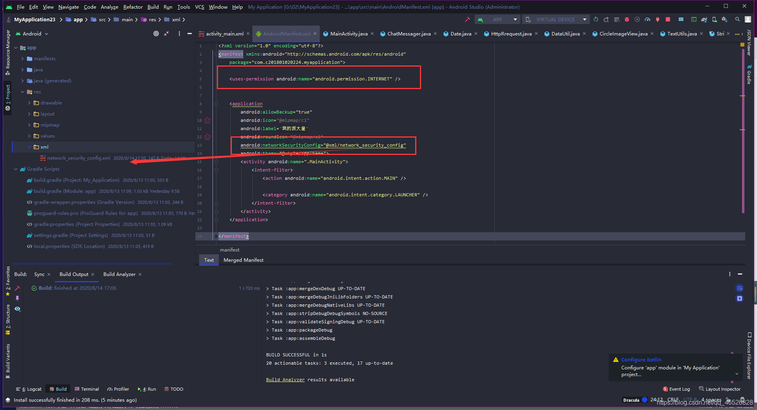Switch to Merged Manifest tab
Viewport: 757px width, 410px height.
(243, 260)
